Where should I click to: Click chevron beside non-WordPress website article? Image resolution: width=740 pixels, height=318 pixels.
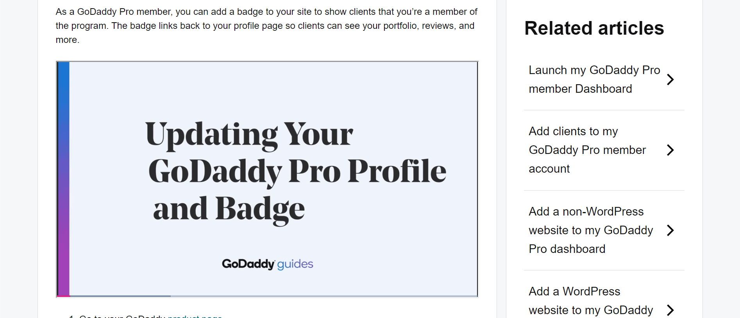(x=670, y=230)
